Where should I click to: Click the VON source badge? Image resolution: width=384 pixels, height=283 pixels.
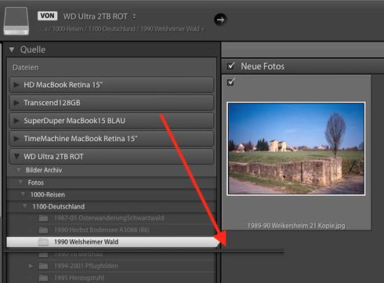pos(47,16)
